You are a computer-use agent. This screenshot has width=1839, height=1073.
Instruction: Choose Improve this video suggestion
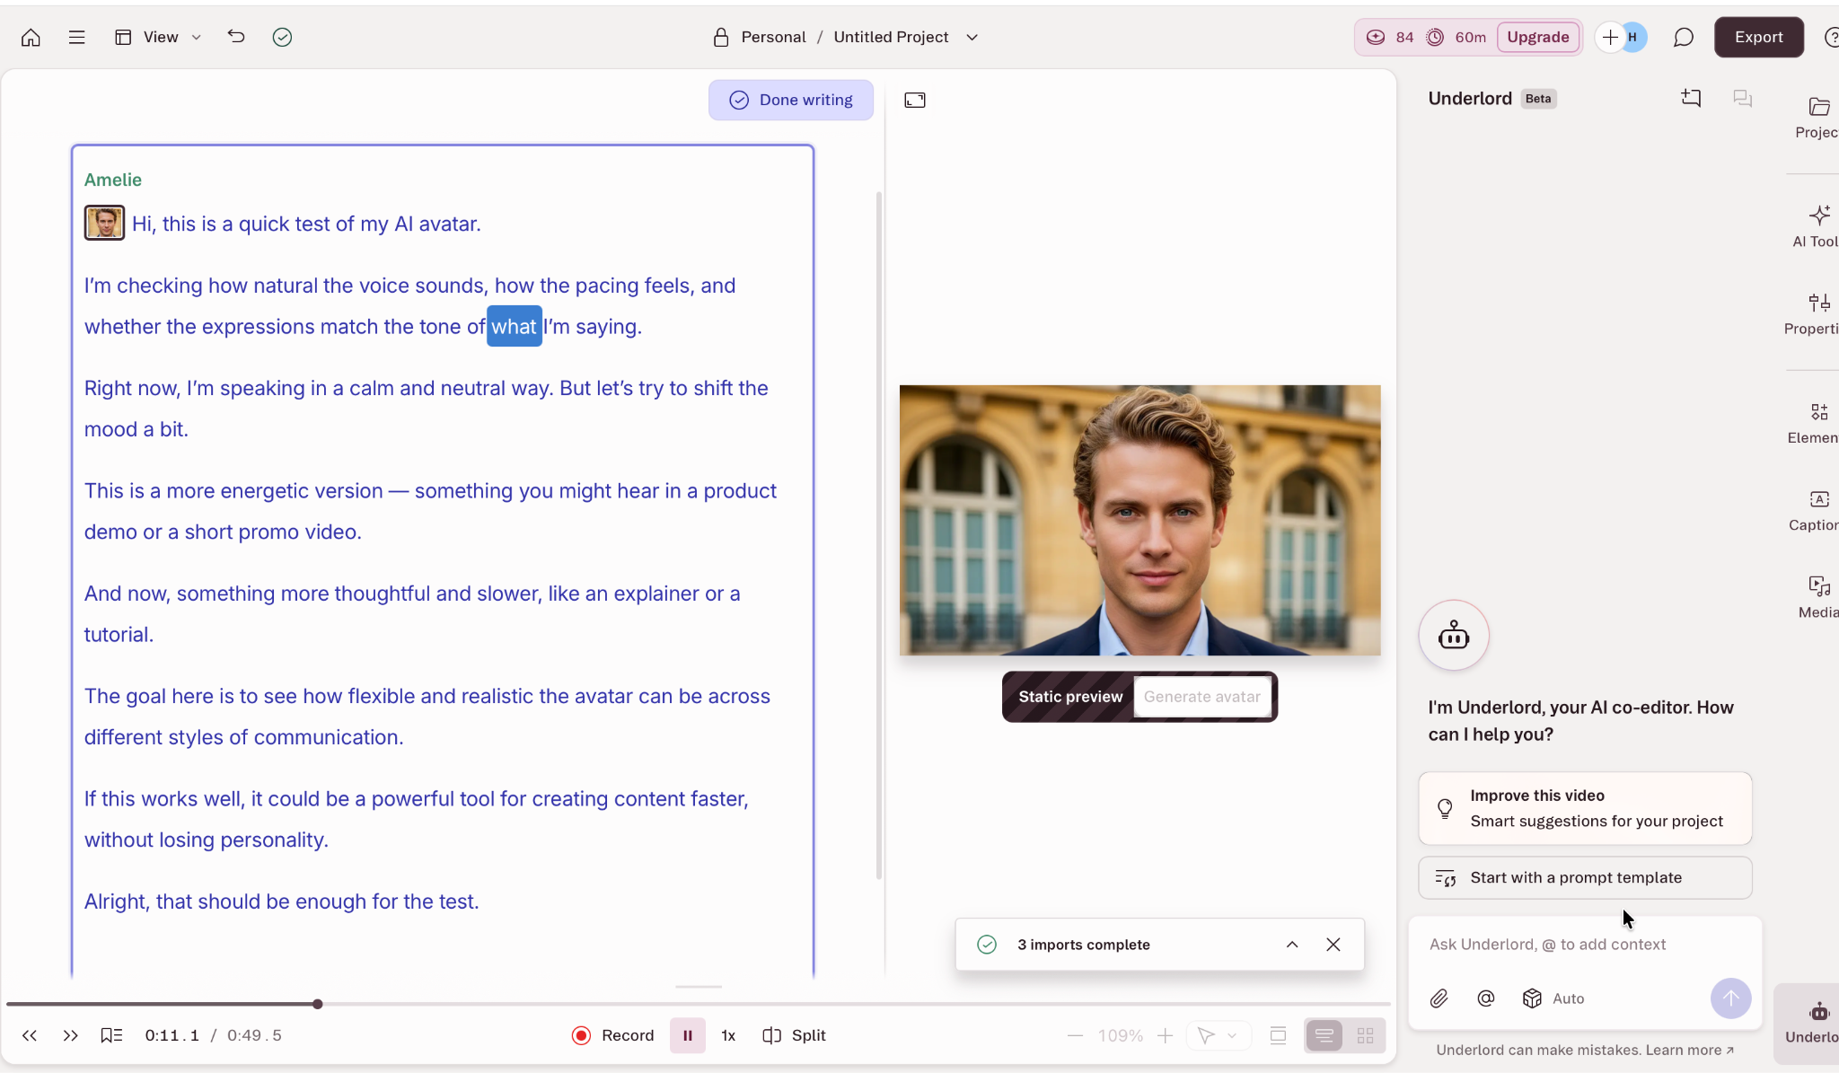pyautogui.click(x=1585, y=808)
